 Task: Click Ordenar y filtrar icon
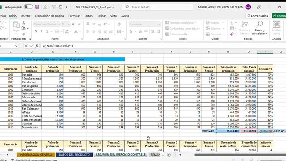pyautogui.click(x=244, y=28)
